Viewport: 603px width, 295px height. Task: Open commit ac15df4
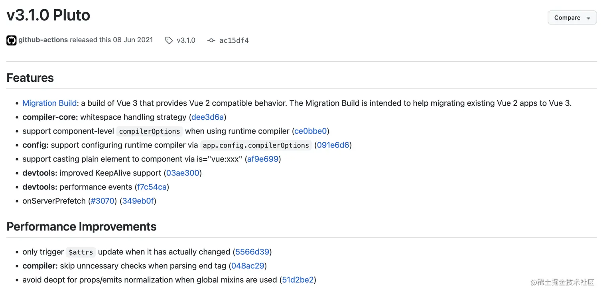(234, 40)
